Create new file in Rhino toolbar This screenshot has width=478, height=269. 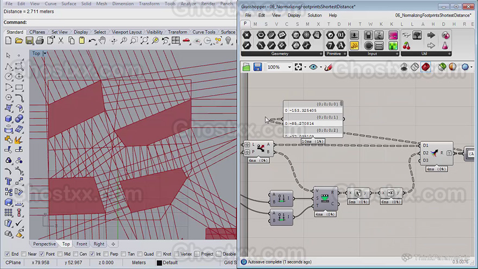[x=9, y=41]
